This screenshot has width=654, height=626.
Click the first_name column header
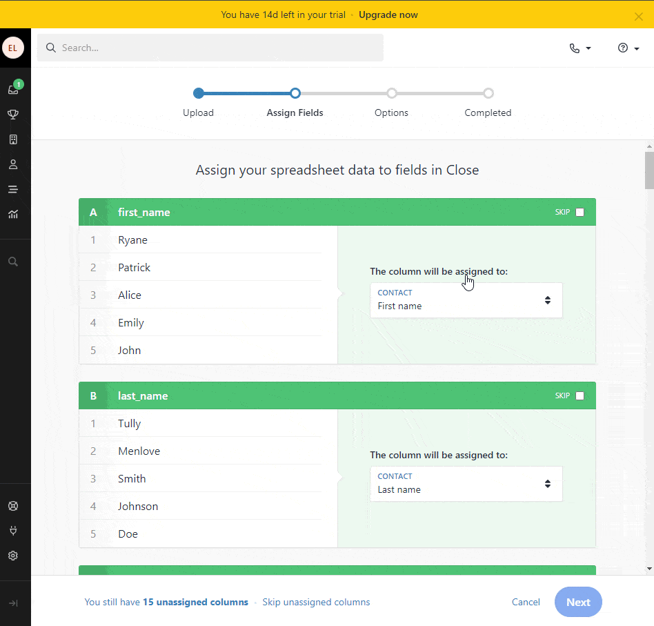point(337,212)
